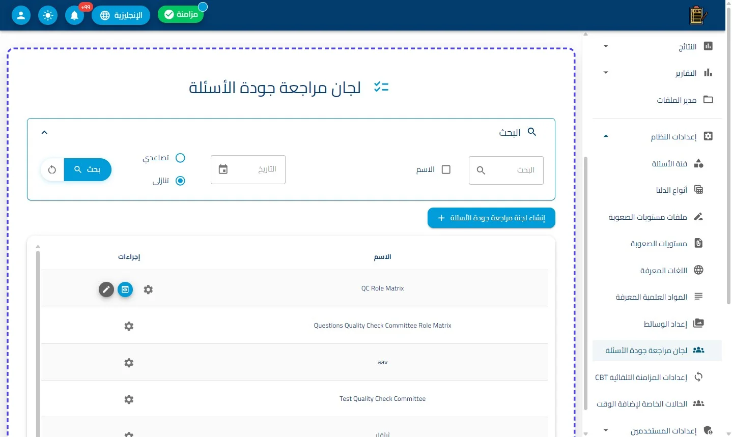
Task: Open فئة الأسئلة in the sidebar
Action: click(x=657, y=163)
